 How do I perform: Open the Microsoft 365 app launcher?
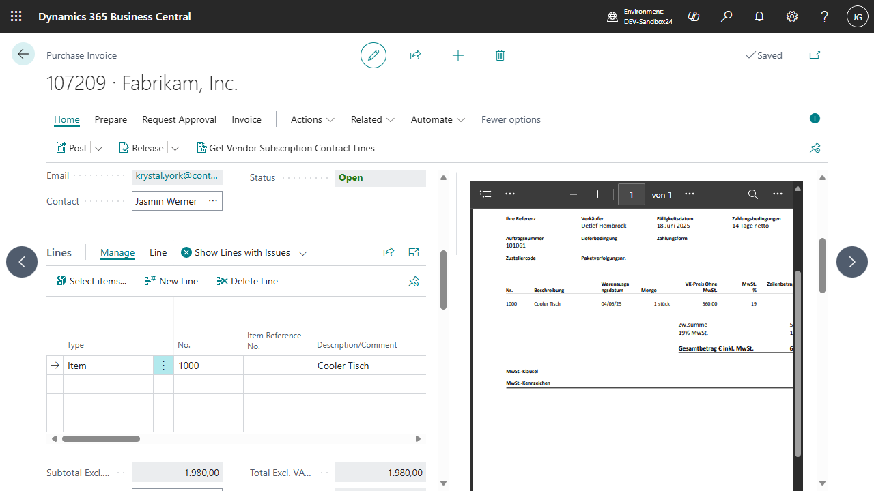point(16,16)
